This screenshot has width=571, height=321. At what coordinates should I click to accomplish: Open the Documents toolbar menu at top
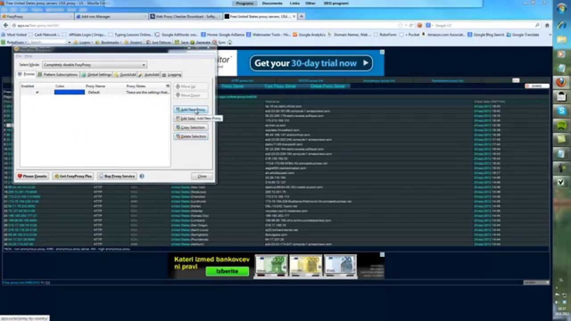tap(272, 3)
